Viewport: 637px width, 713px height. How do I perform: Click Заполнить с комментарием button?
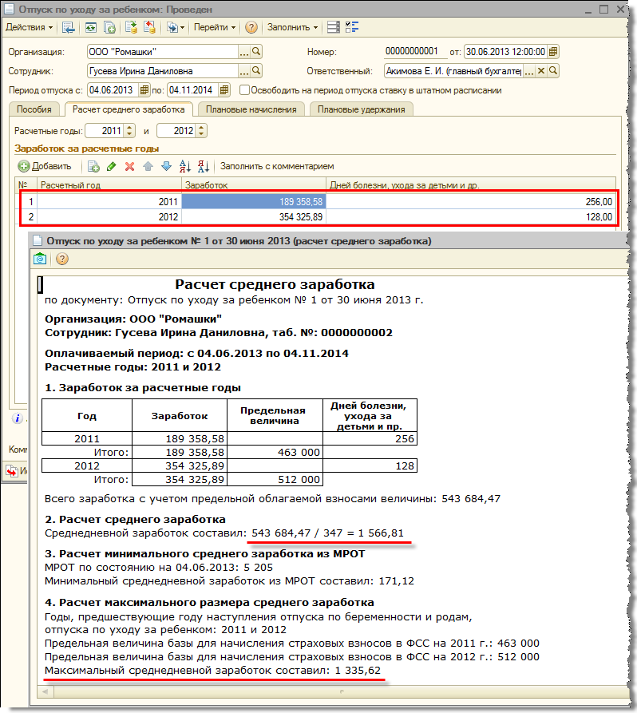pos(277,166)
